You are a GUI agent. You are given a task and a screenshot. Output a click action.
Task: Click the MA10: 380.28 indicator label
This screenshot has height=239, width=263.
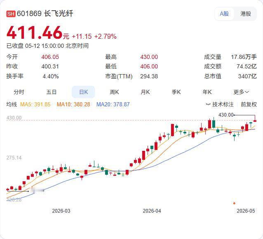coord(73,104)
